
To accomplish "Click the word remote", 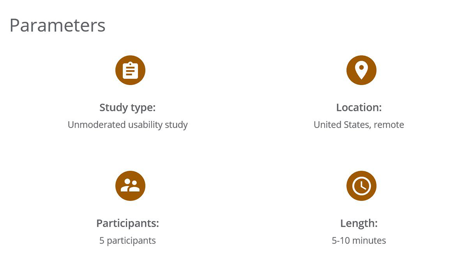I will point(389,125).
